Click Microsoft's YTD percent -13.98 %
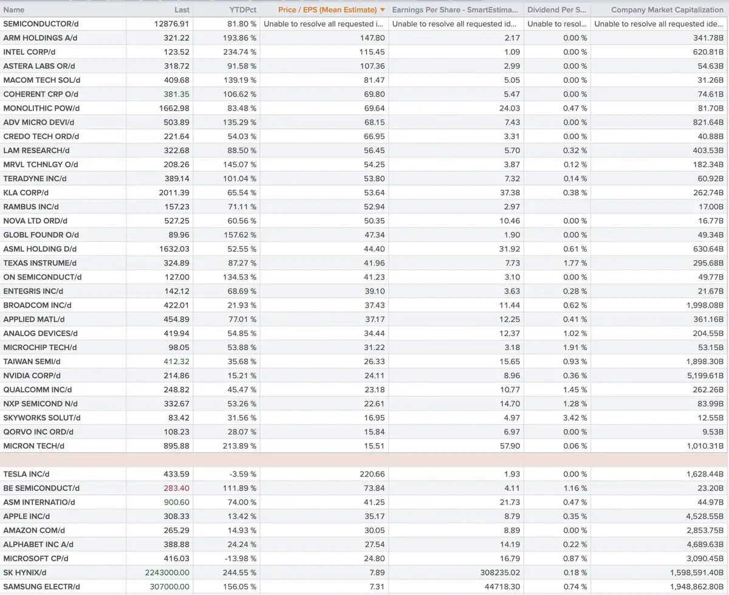The height and width of the screenshot is (595, 729). click(240, 559)
